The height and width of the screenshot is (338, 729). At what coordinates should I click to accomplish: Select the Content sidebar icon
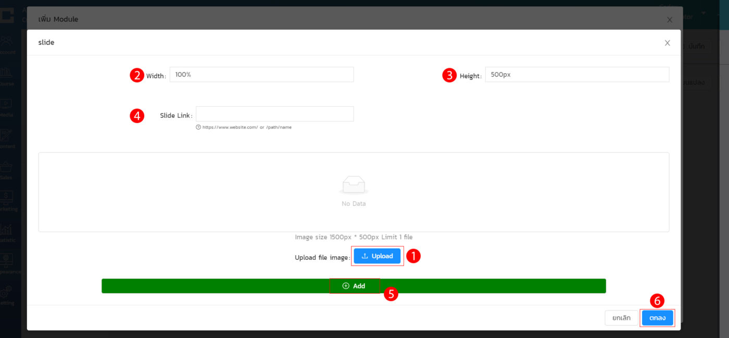7,136
